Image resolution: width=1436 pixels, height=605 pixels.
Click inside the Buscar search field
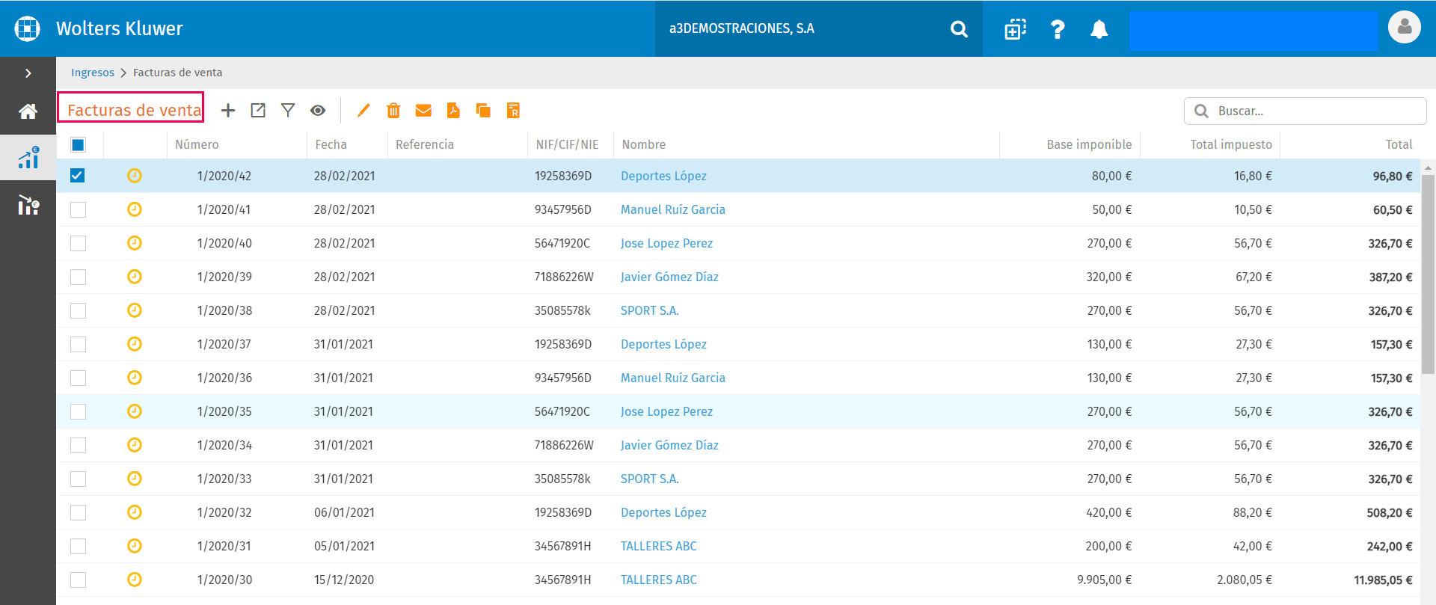pyautogui.click(x=1305, y=111)
